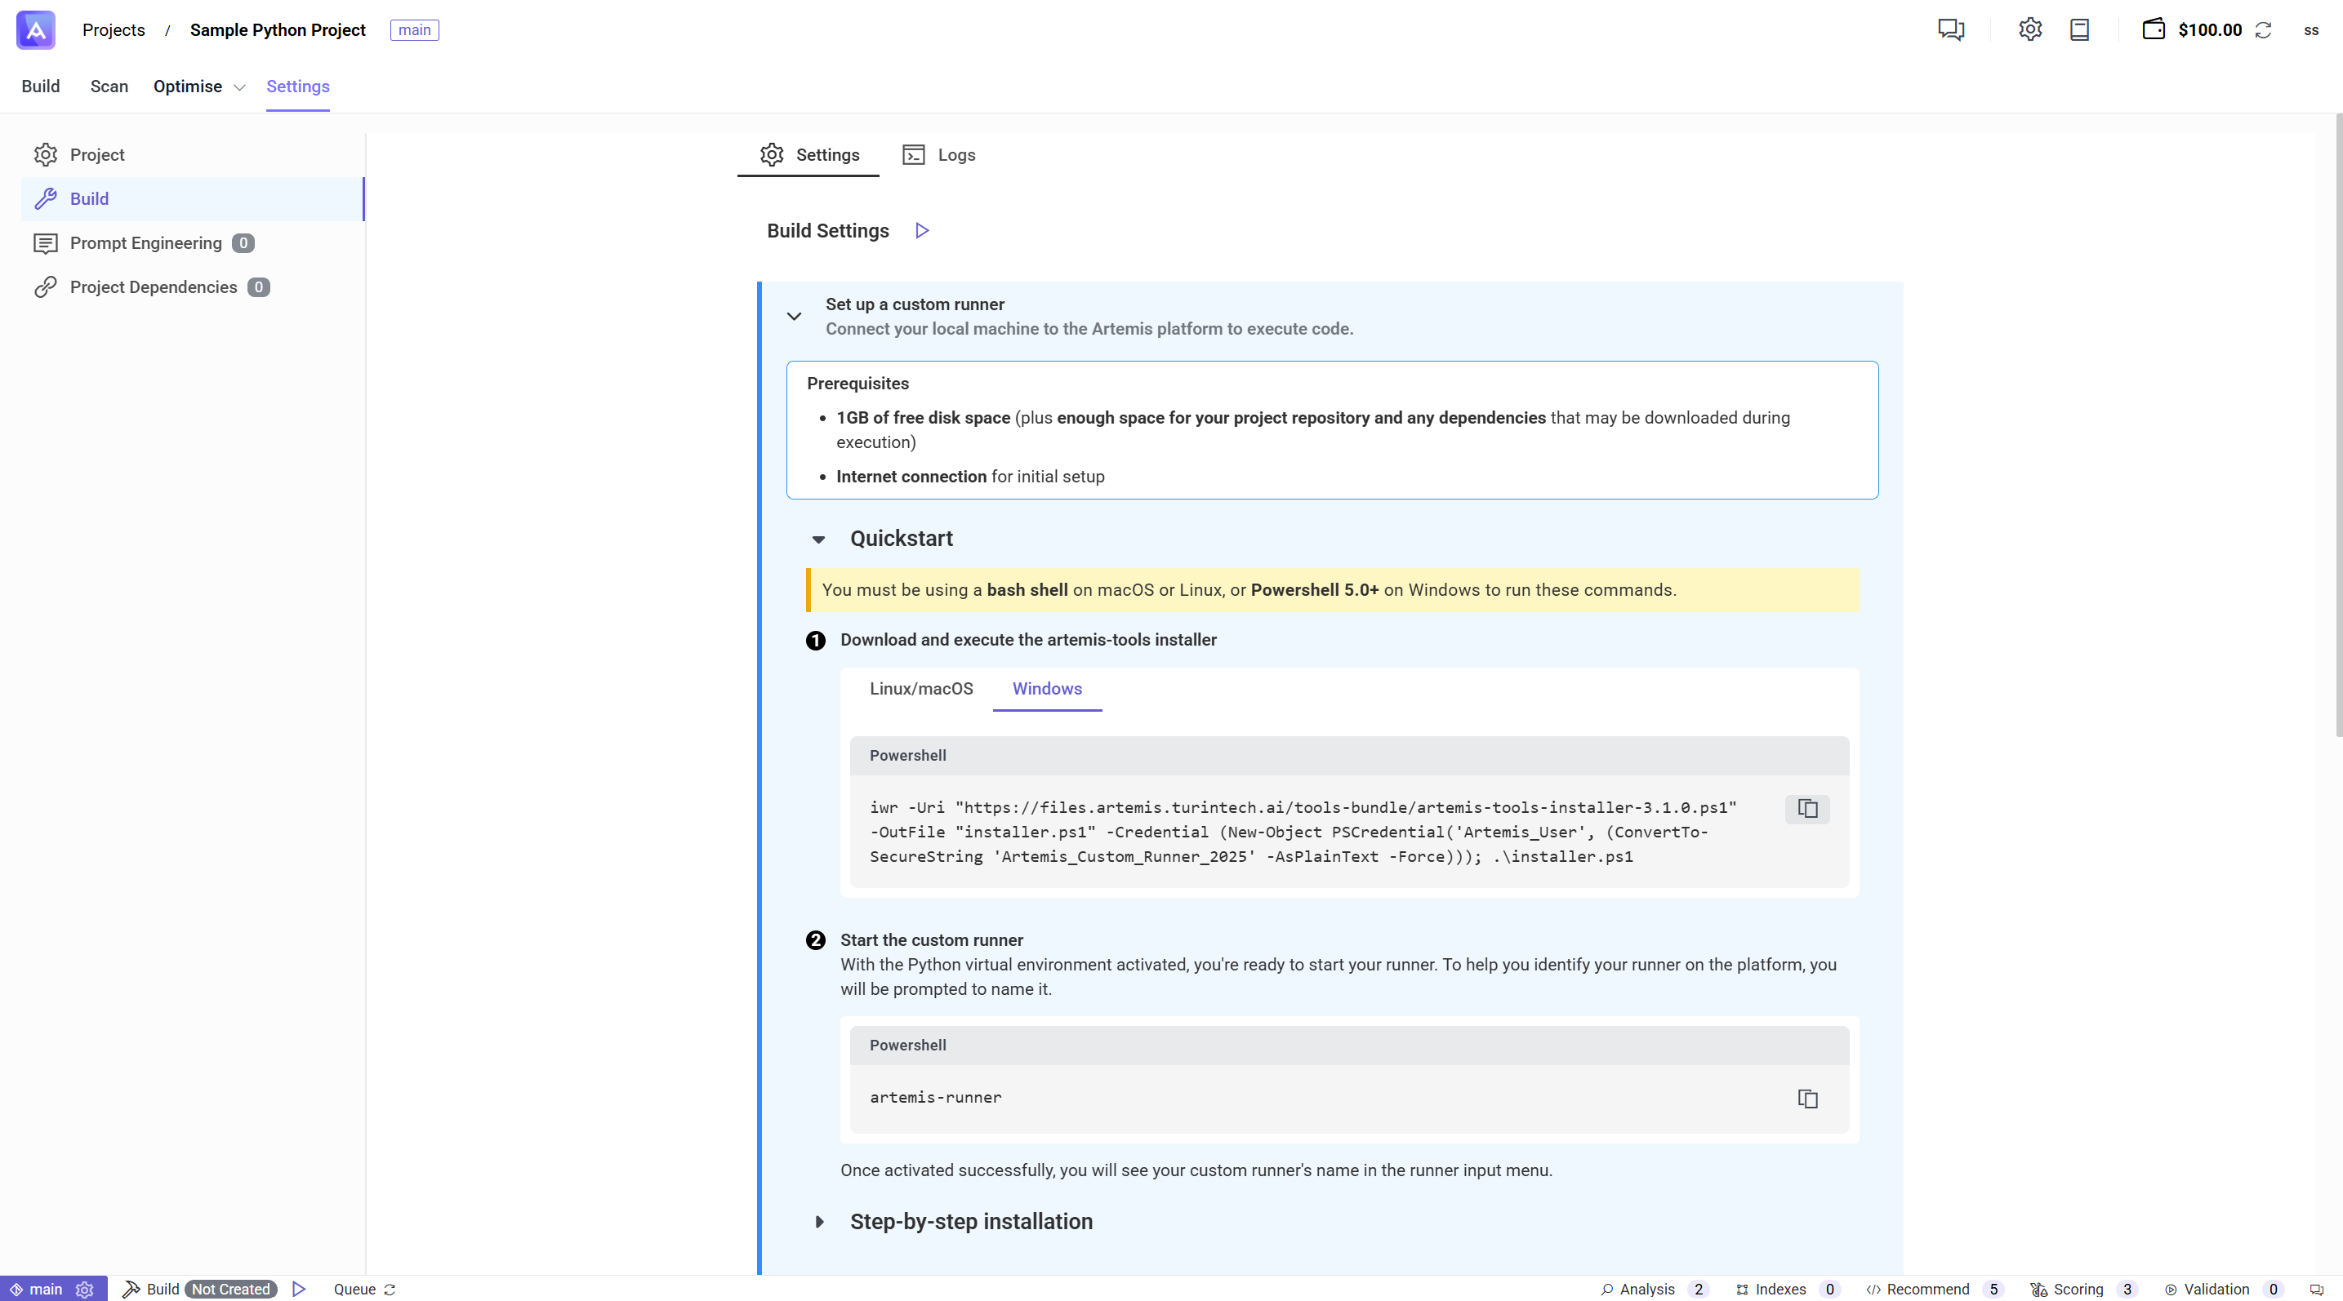
Task: Open the chat/feedback icon in header
Action: [x=1952, y=29]
